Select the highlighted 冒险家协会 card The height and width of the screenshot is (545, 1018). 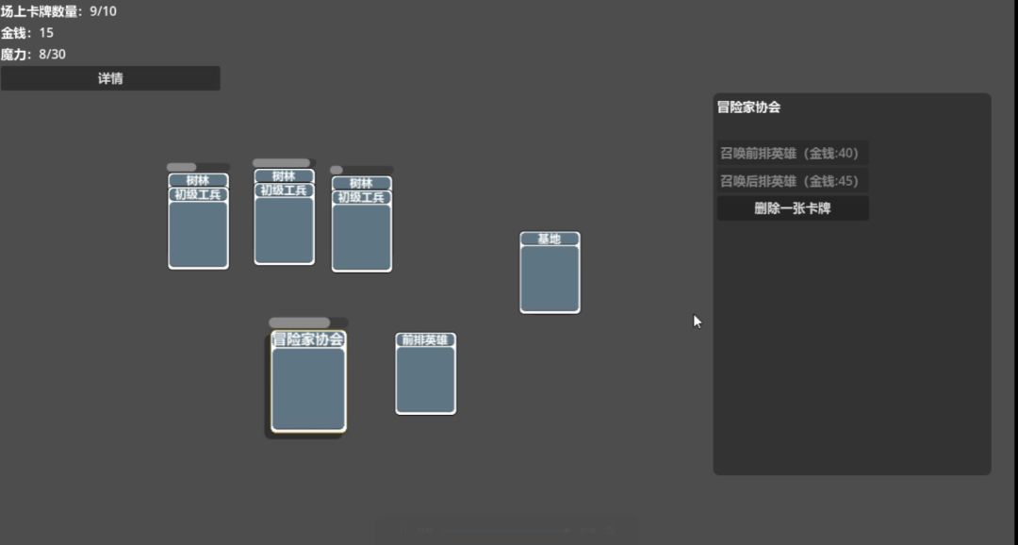tap(308, 381)
